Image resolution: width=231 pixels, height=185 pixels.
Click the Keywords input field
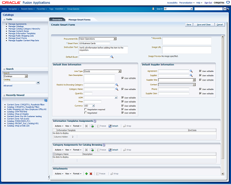(187, 41)
